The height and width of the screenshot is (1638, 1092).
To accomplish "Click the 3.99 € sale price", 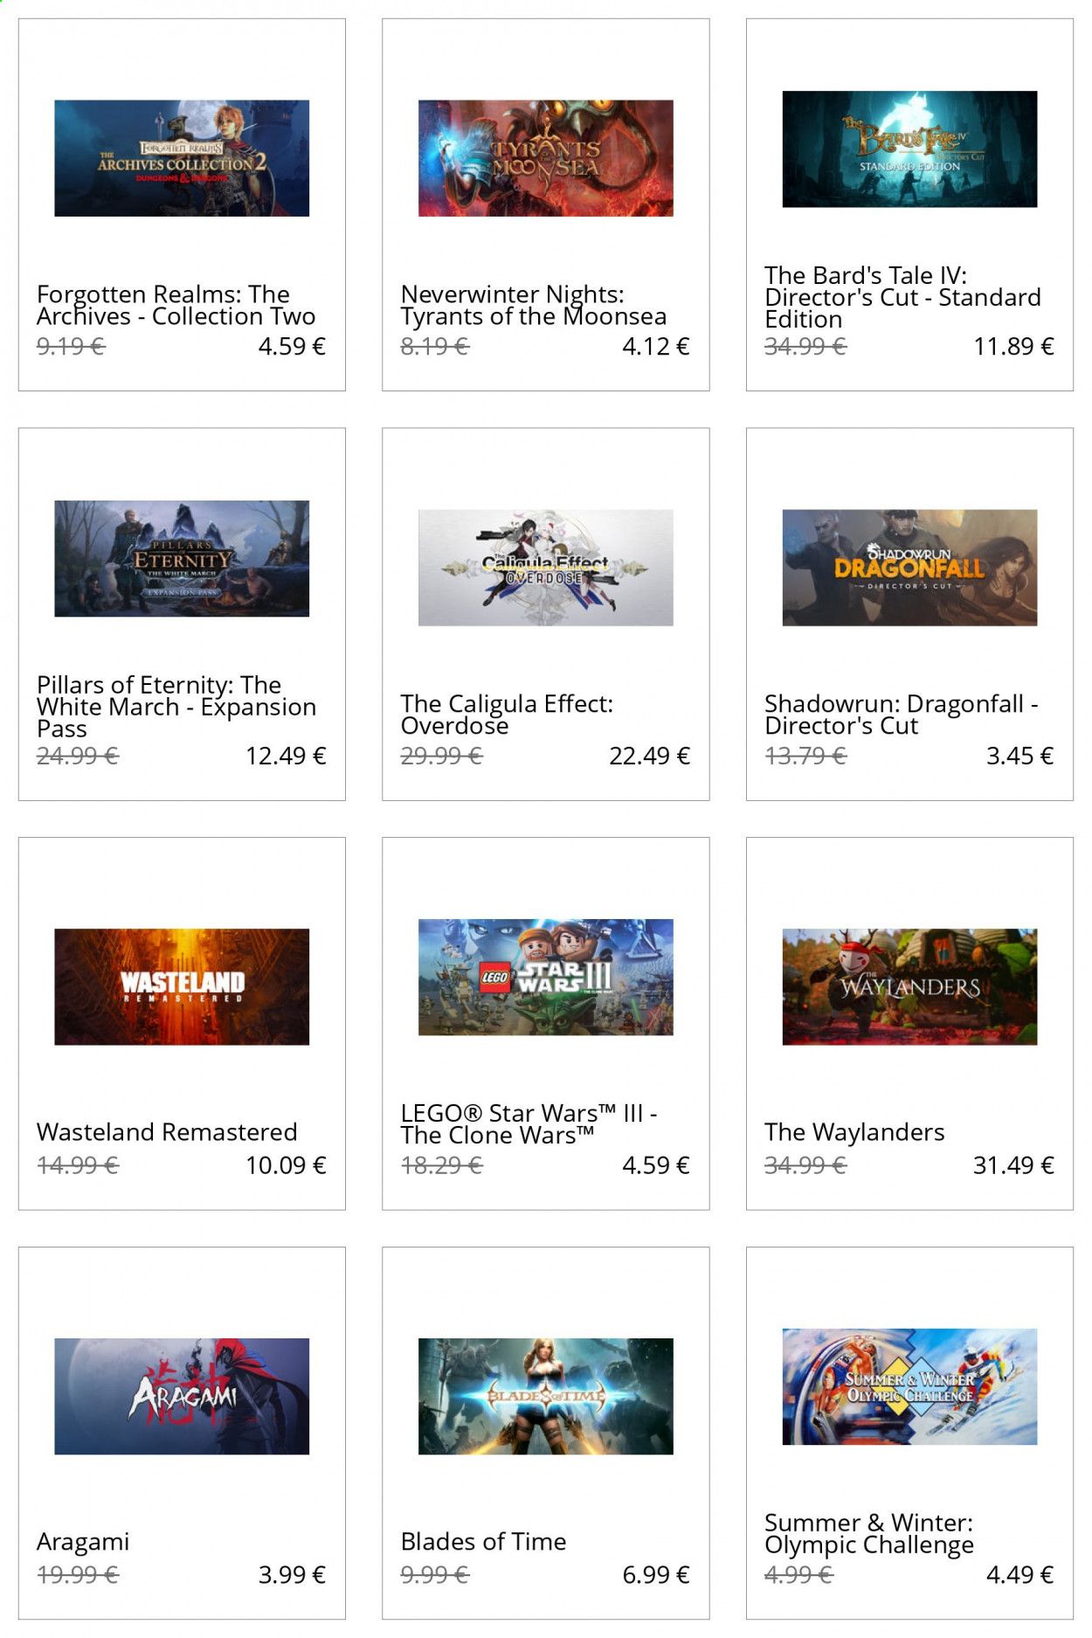I will coord(292,1574).
